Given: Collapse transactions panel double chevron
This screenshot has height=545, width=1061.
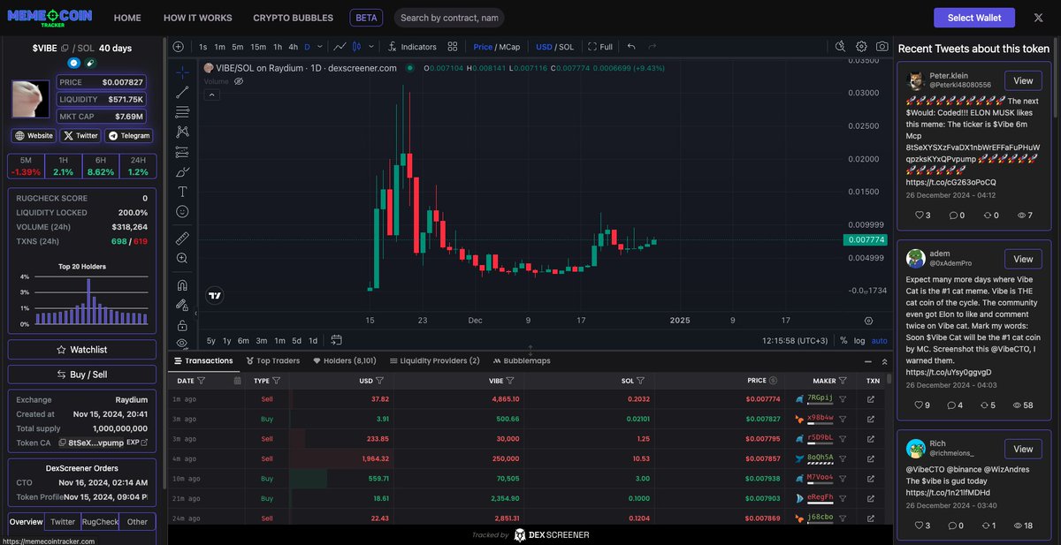Looking at the screenshot, I should tap(885, 360).
